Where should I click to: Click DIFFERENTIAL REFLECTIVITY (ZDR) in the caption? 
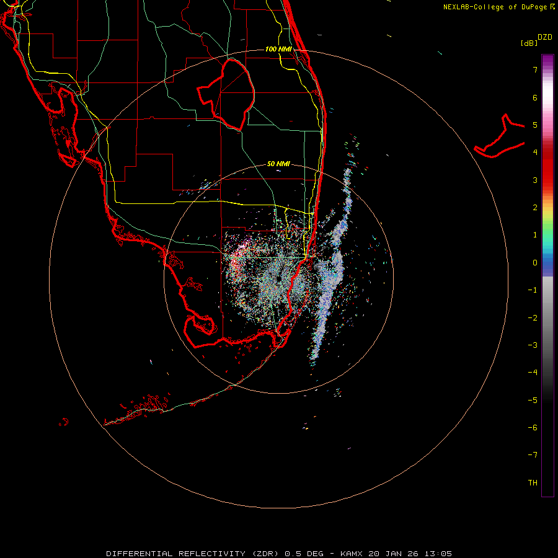coord(193,554)
